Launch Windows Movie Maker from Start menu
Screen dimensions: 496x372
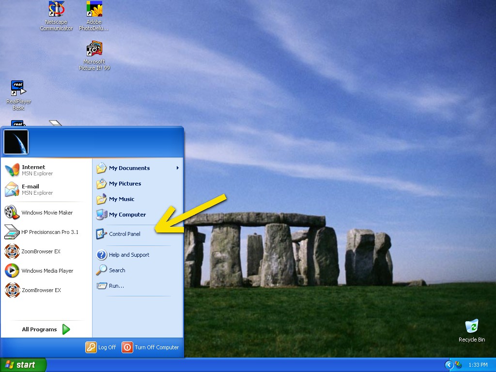(46, 213)
